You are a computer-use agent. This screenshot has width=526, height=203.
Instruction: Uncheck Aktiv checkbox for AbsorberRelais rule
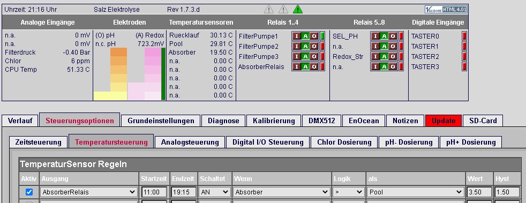coord(29,192)
